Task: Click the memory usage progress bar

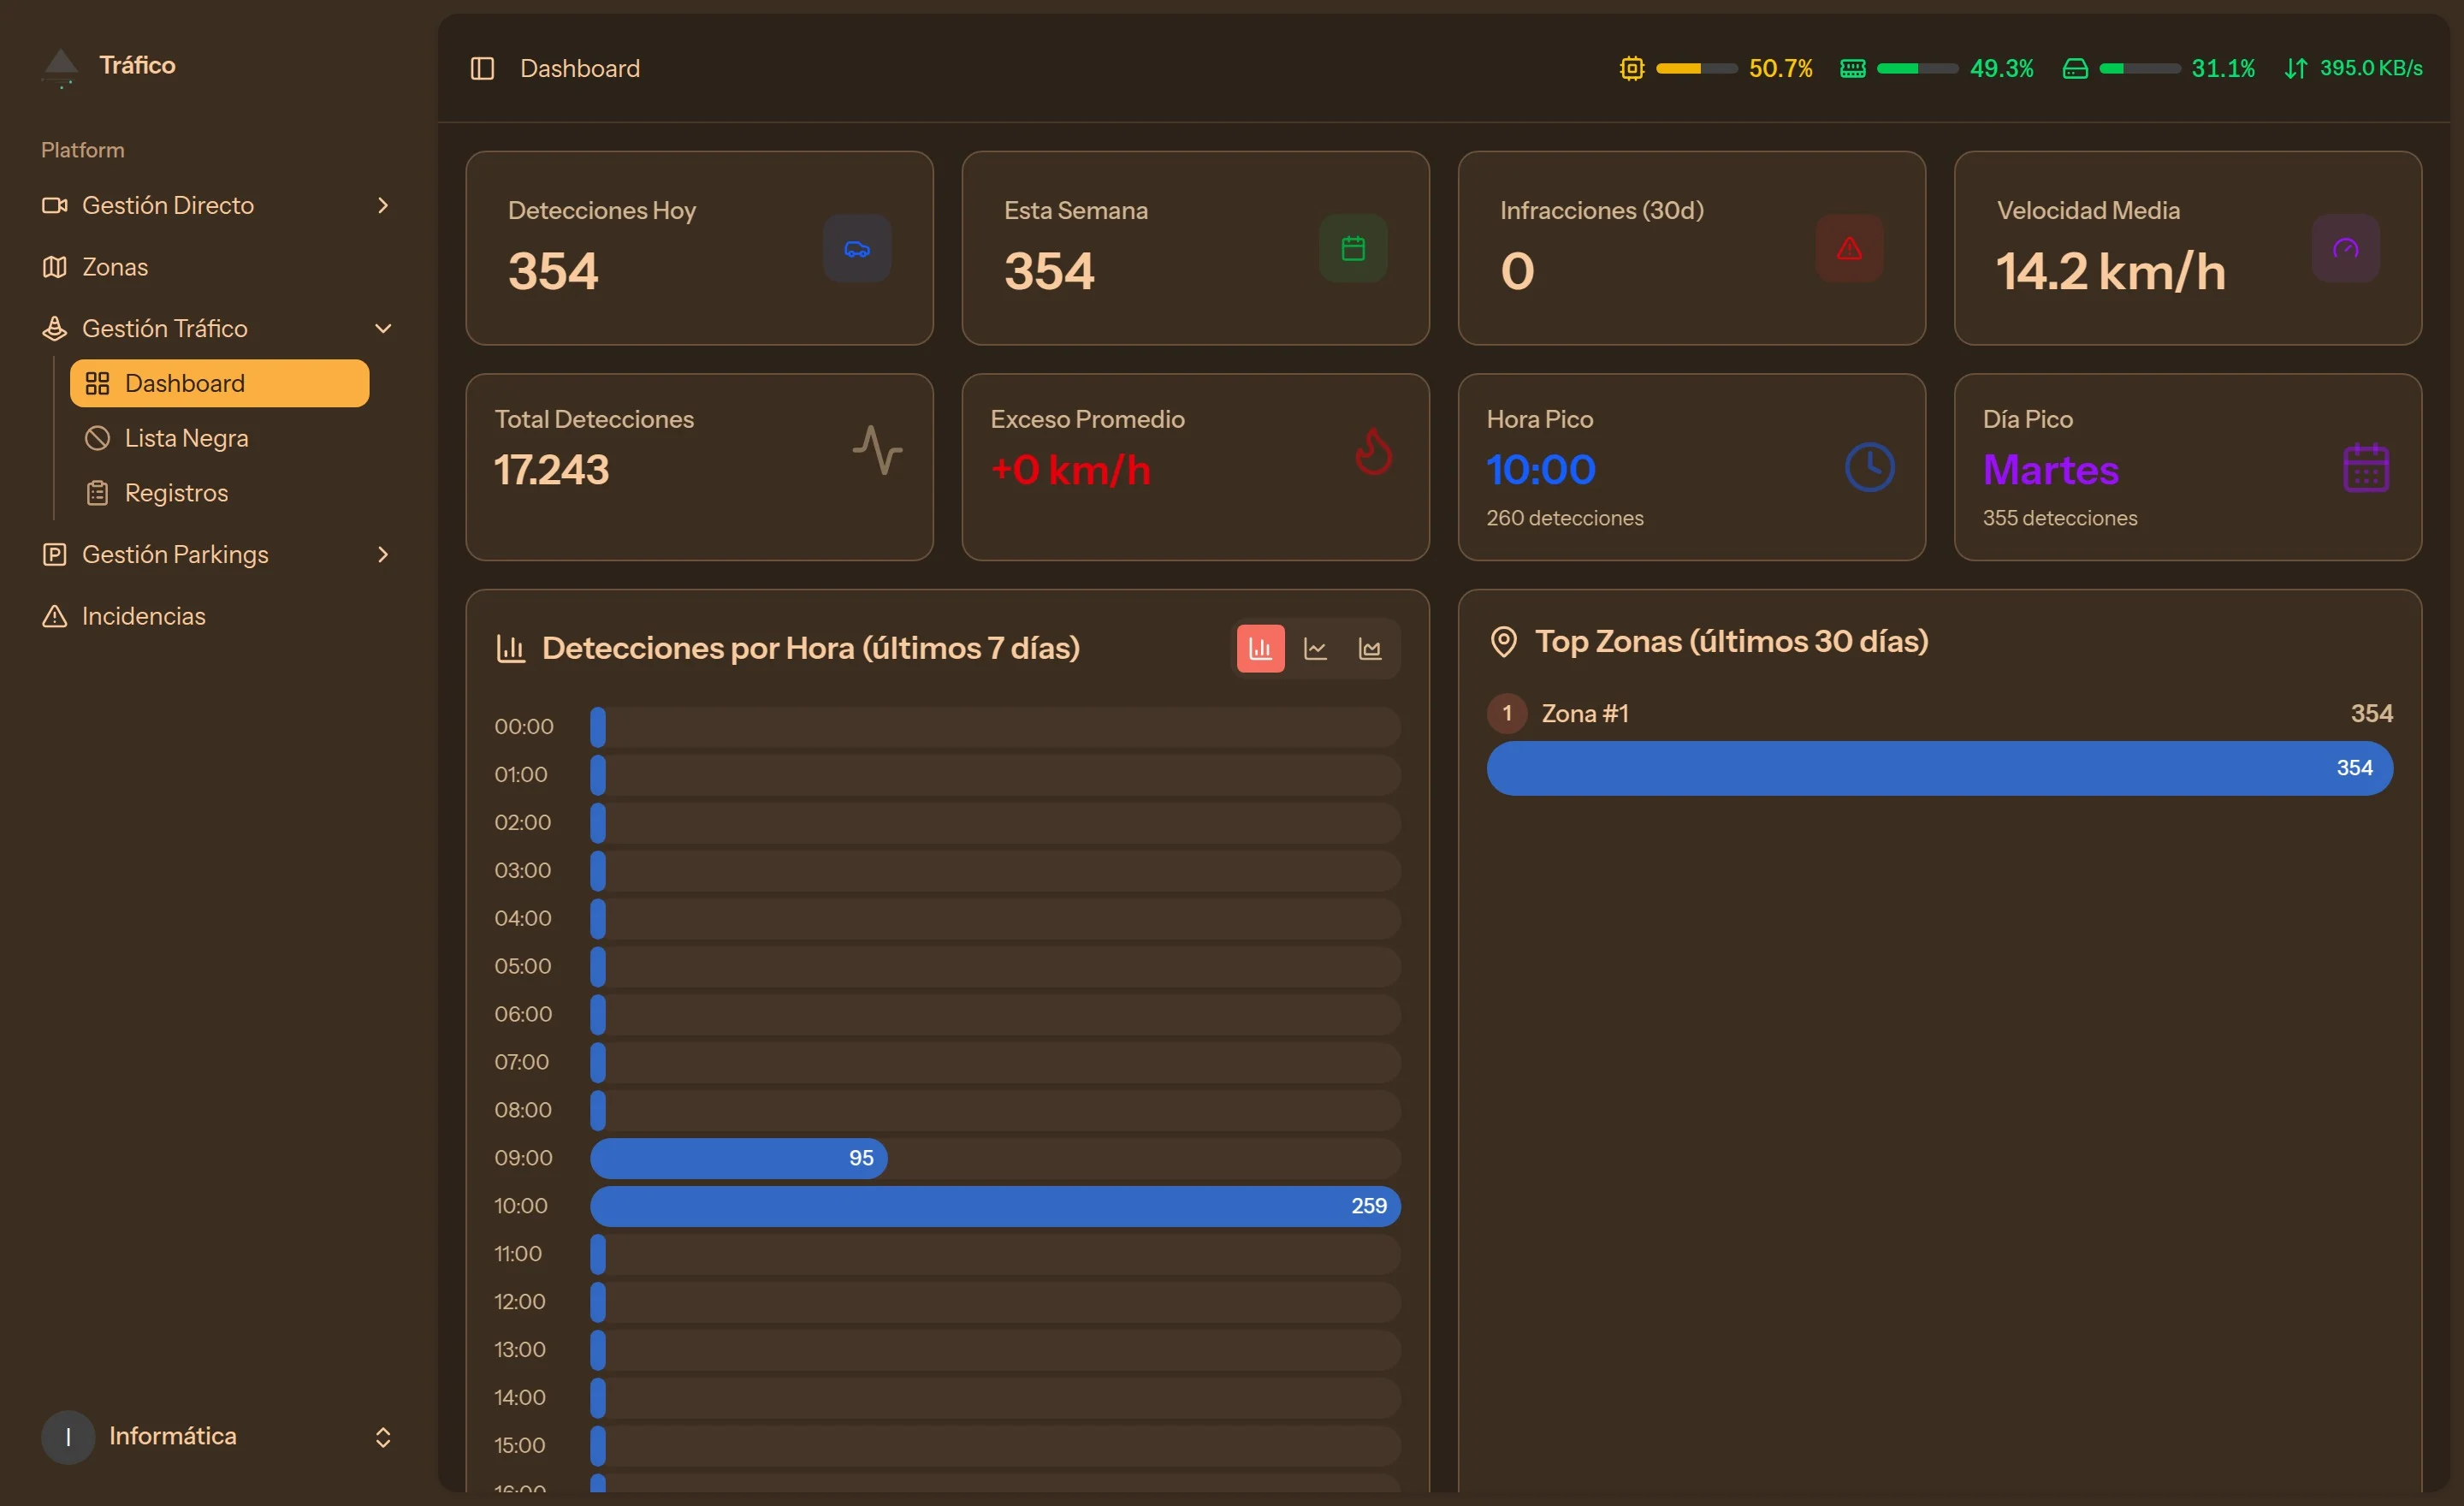Action: click(1917, 68)
